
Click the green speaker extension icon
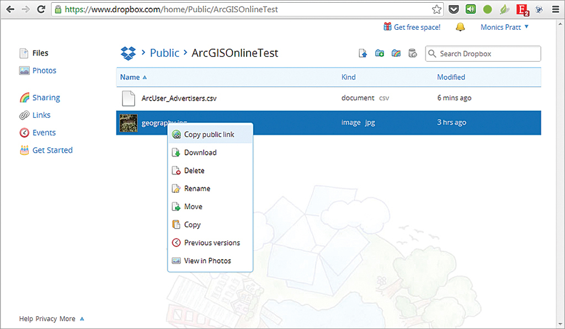pos(471,9)
